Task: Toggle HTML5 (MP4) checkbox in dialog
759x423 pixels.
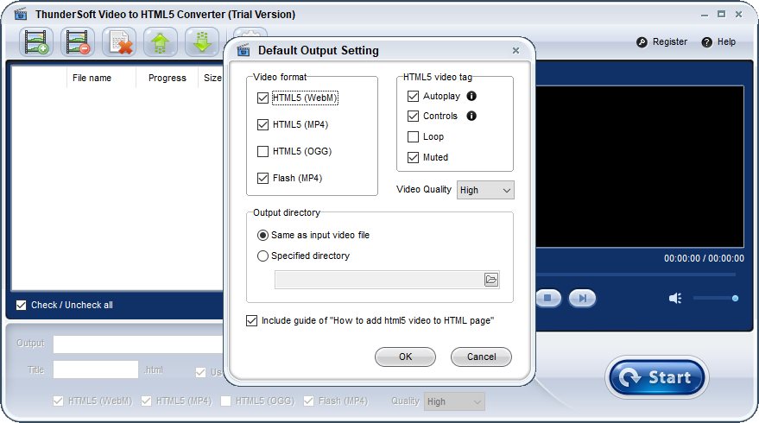Action: click(262, 124)
